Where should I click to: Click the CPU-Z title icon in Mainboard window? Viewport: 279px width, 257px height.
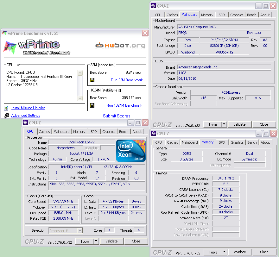pyautogui.click(x=153, y=6)
